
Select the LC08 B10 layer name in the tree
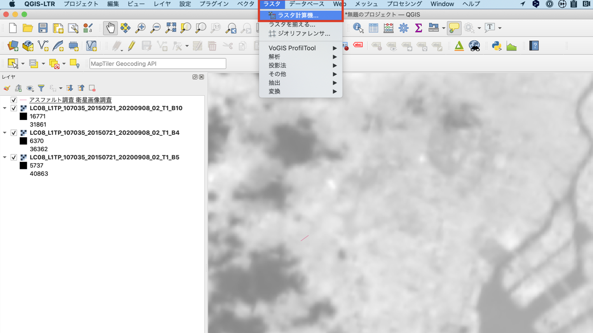coord(106,108)
